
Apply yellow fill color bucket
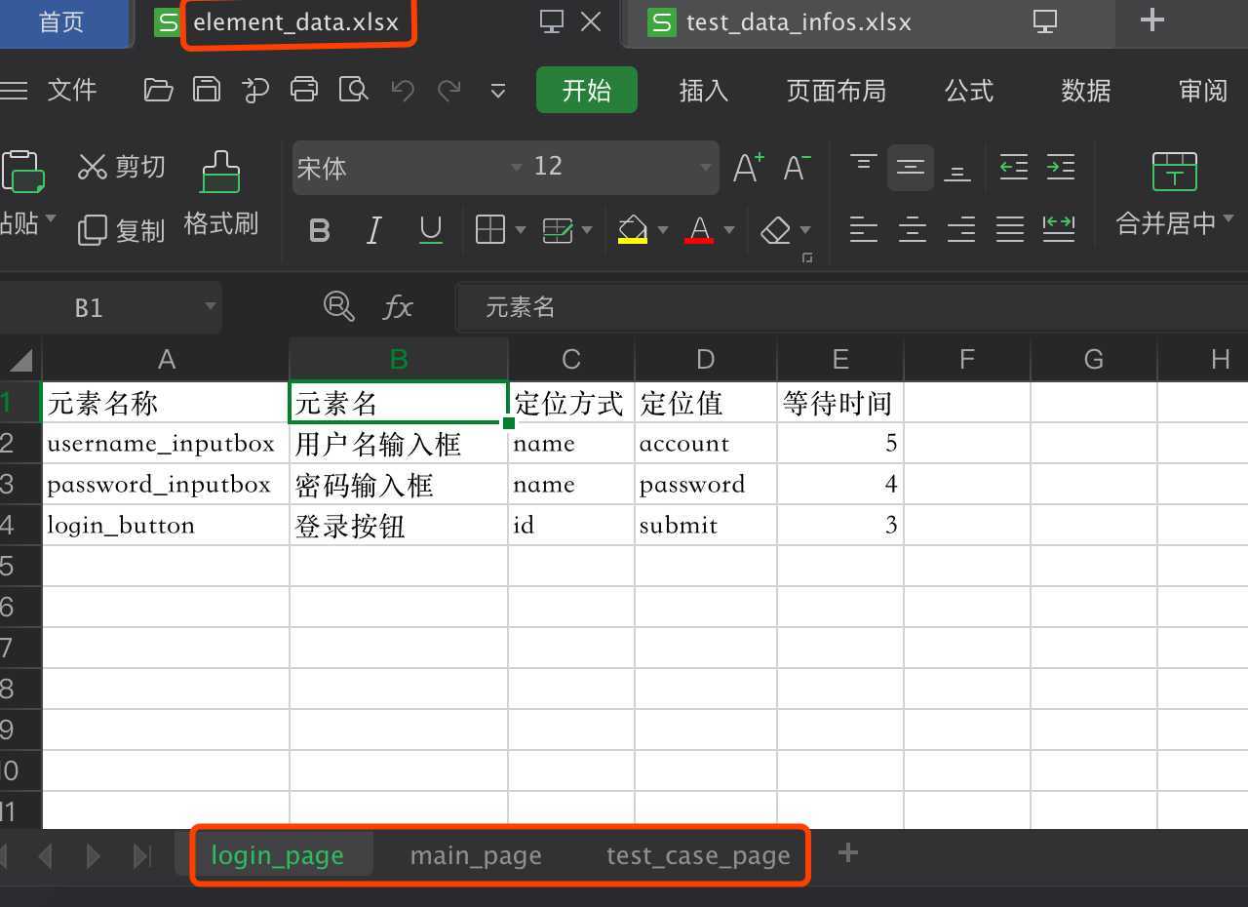[633, 230]
